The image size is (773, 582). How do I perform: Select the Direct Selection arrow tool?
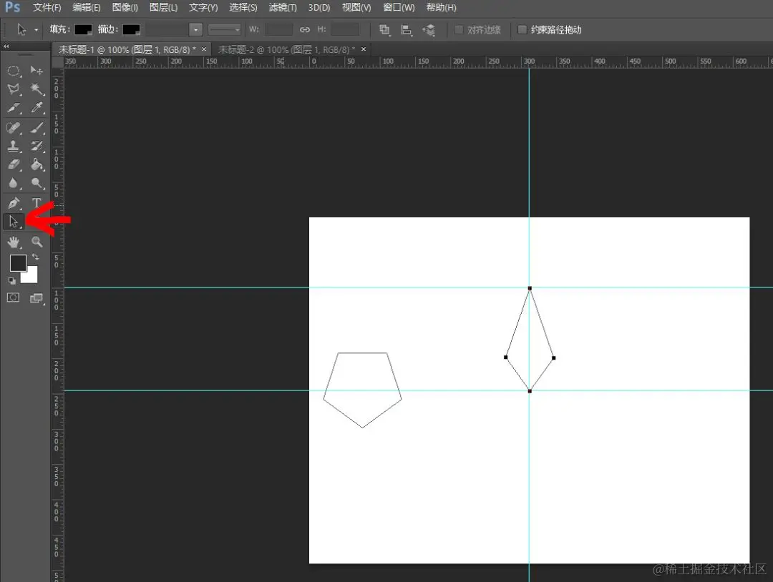point(14,222)
